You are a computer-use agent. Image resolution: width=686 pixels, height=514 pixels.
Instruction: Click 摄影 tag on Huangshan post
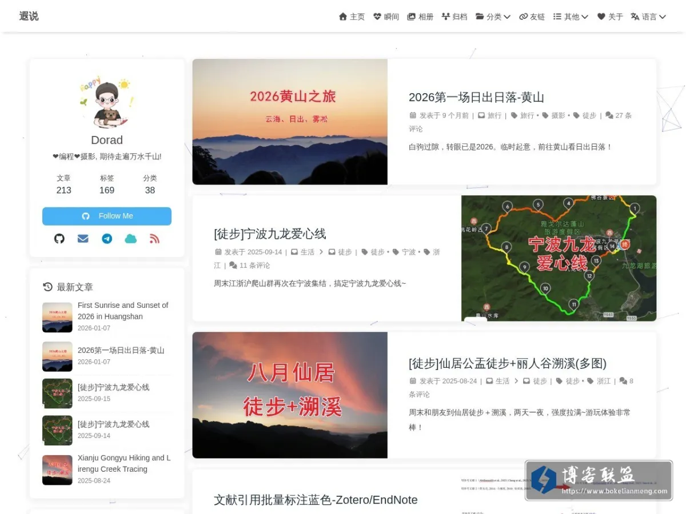tap(558, 115)
